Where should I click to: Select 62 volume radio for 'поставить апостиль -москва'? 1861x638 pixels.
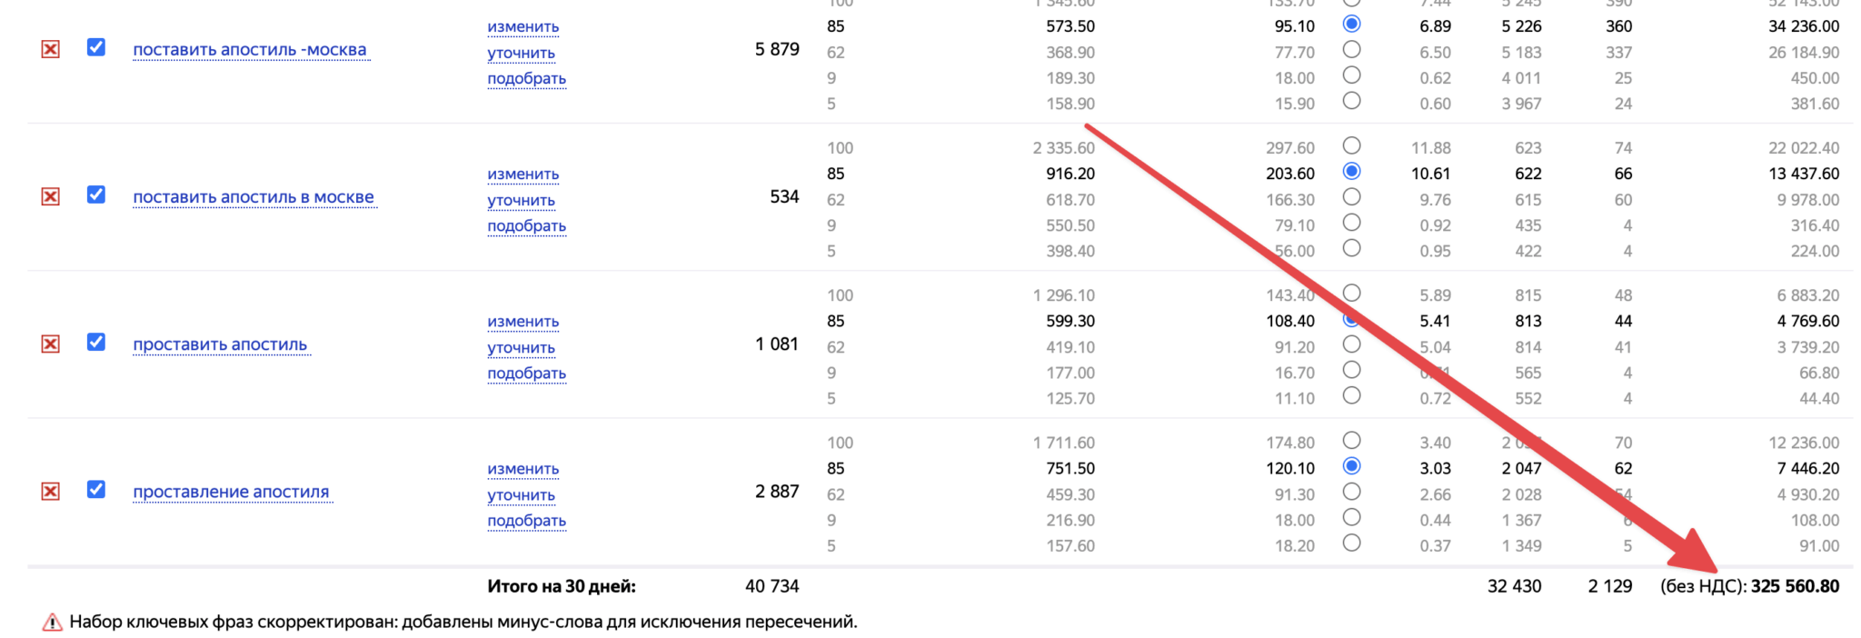(1351, 49)
